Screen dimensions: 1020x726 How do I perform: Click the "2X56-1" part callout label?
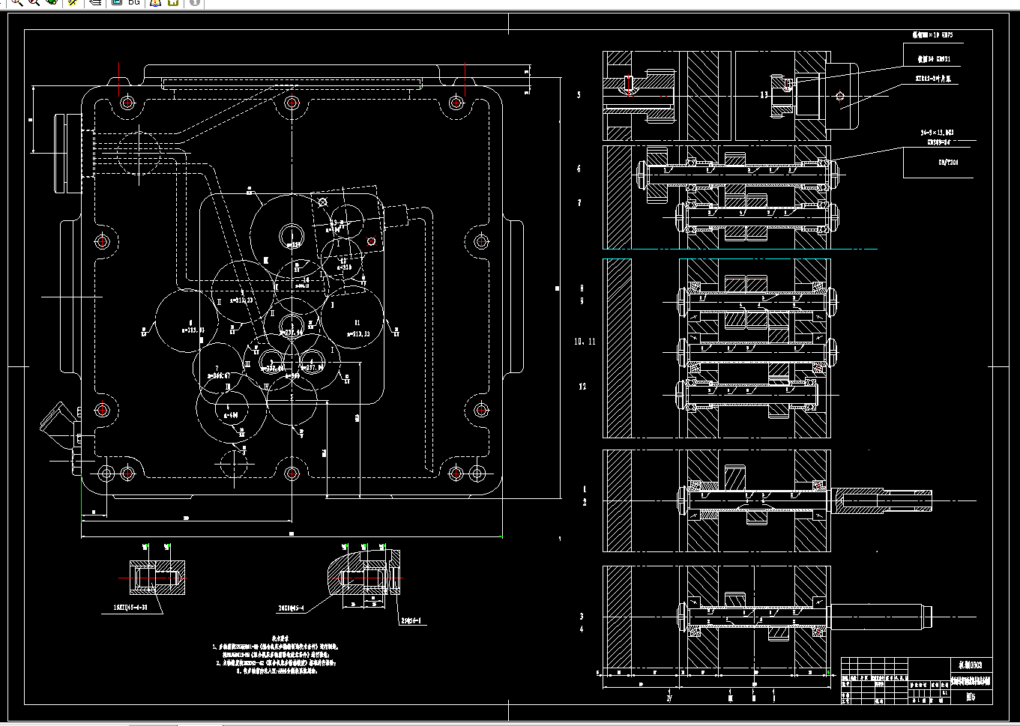(412, 621)
